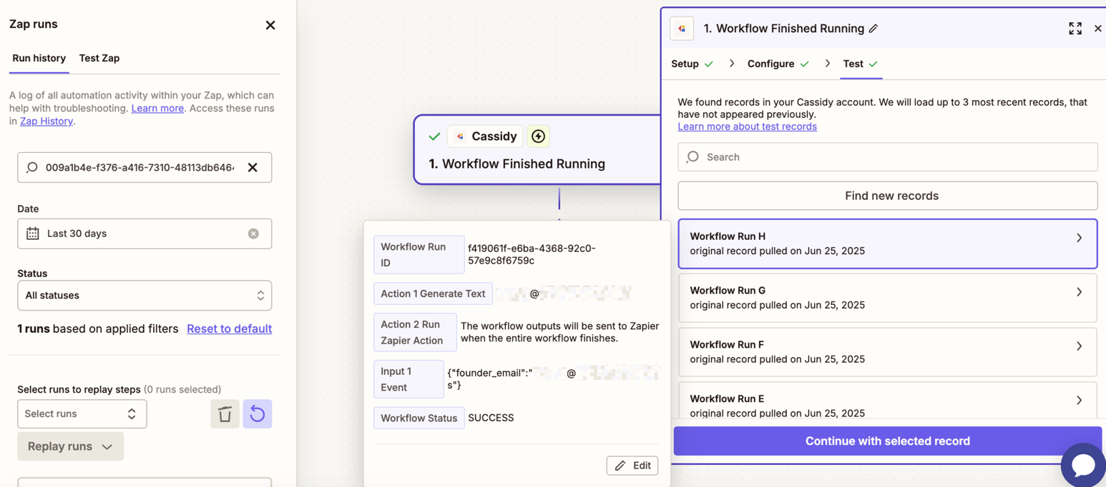The height and width of the screenshot is (487, 1106).
Task: Open the Zap History link
Action: pyautogui.click(x=47, y=121)
